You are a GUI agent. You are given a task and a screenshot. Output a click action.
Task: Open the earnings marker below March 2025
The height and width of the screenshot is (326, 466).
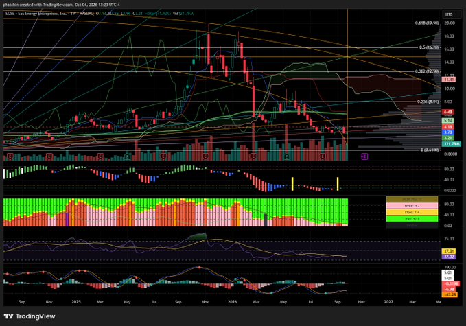[100, 156]
